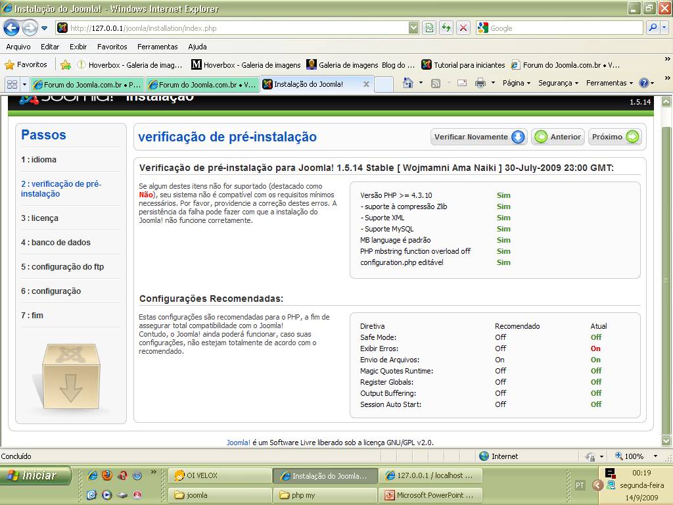The height and width of the screenshot is (505, 673).
Task: Open the Segurança command bar menu
Action: click(x=559, y=83)
